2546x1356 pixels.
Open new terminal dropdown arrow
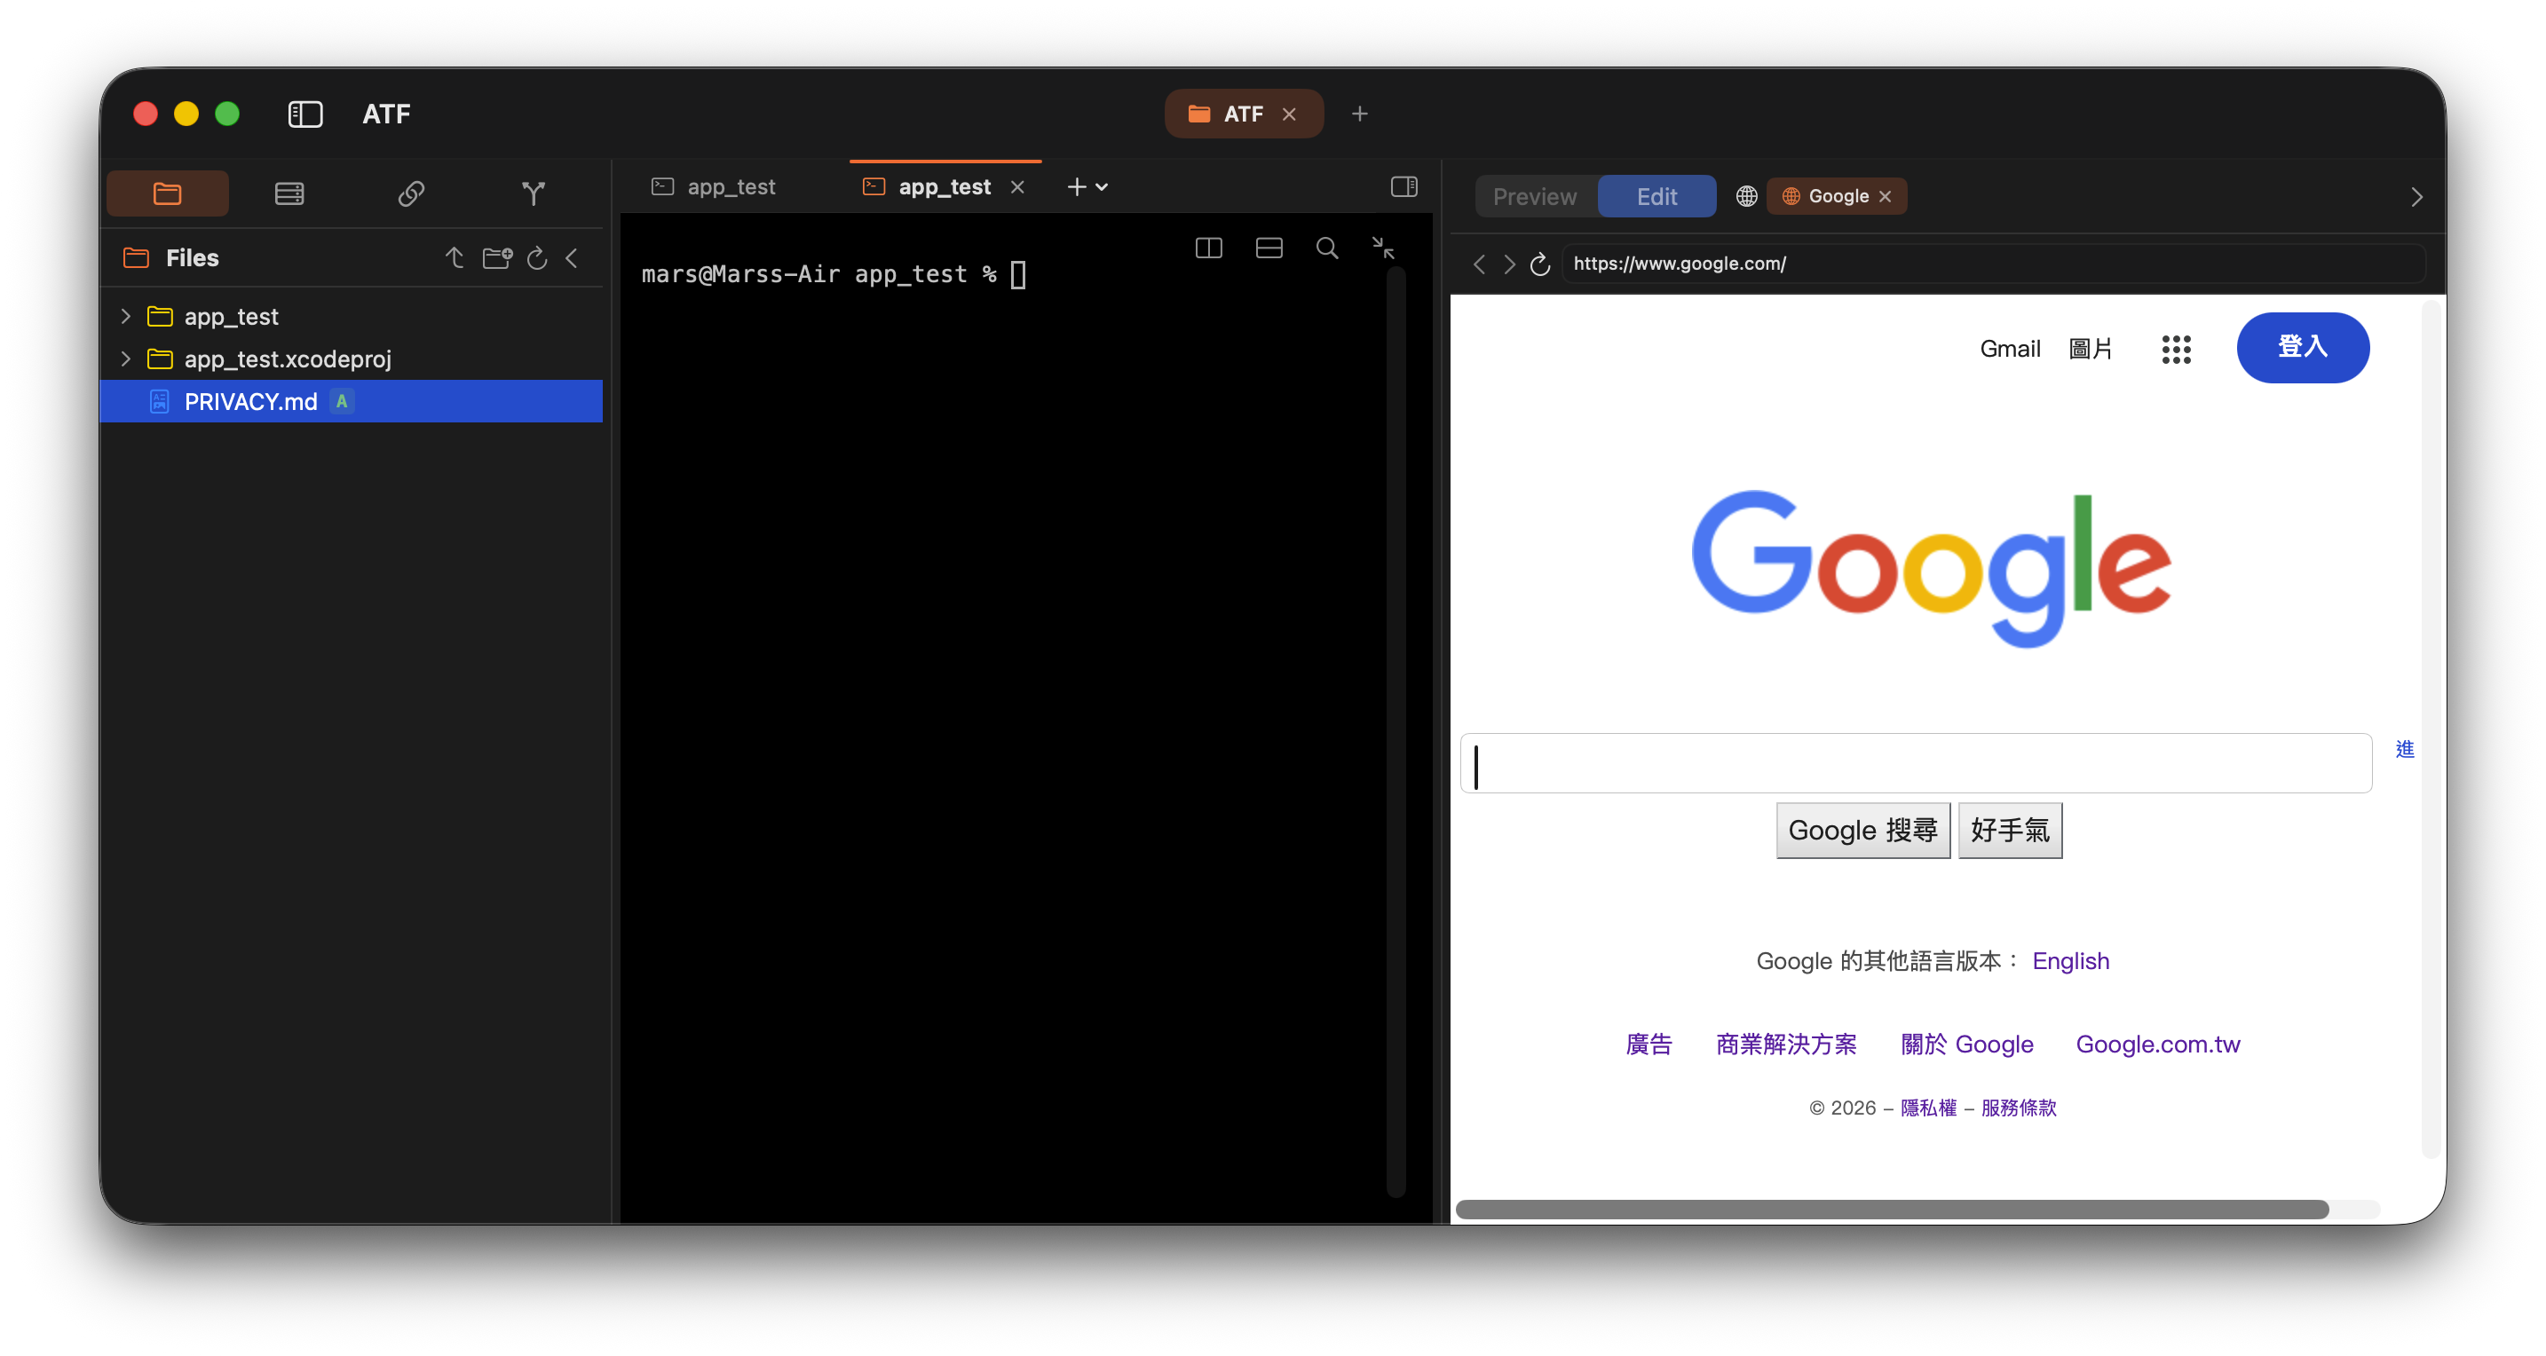point(1102,186)
